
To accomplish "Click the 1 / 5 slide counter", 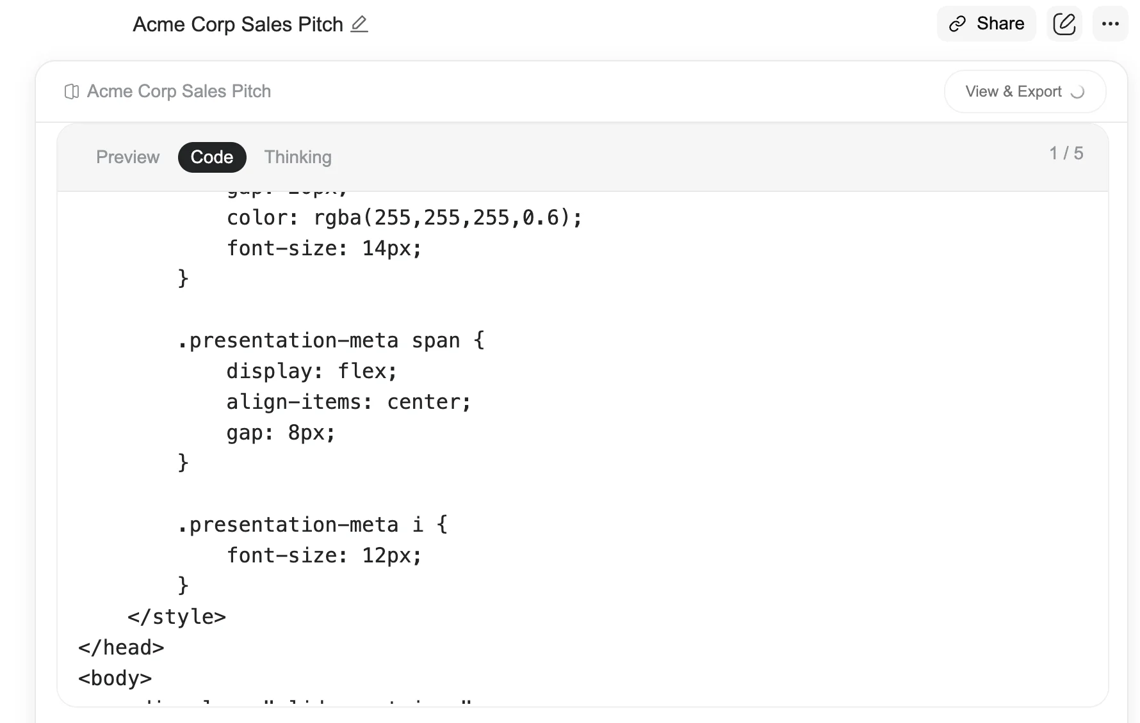I will (1066, 154).
